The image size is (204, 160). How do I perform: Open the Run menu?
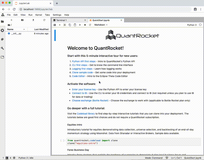pos(30,15)
